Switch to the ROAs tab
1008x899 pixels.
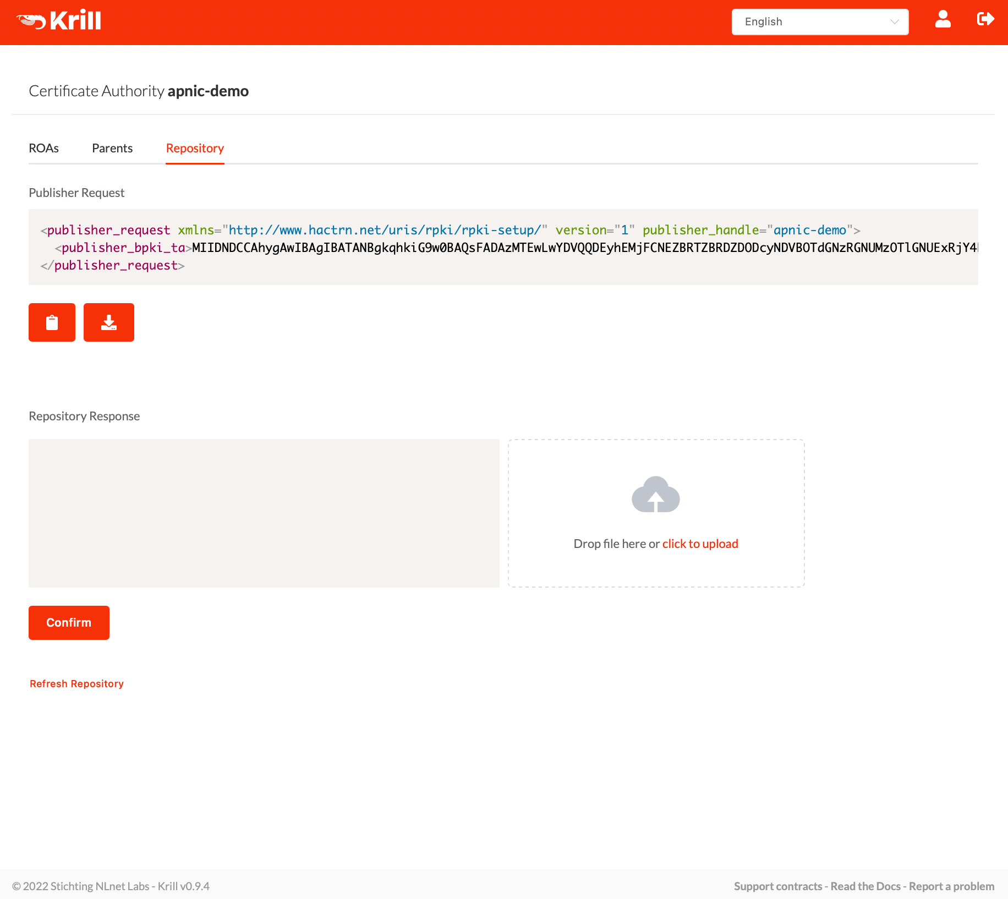point(43,149)
